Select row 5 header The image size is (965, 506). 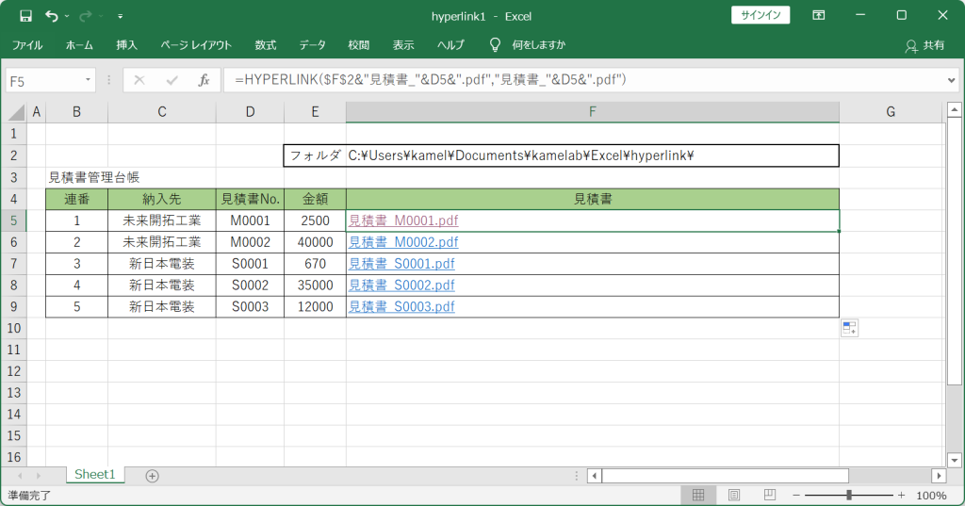tap(13, 220)
